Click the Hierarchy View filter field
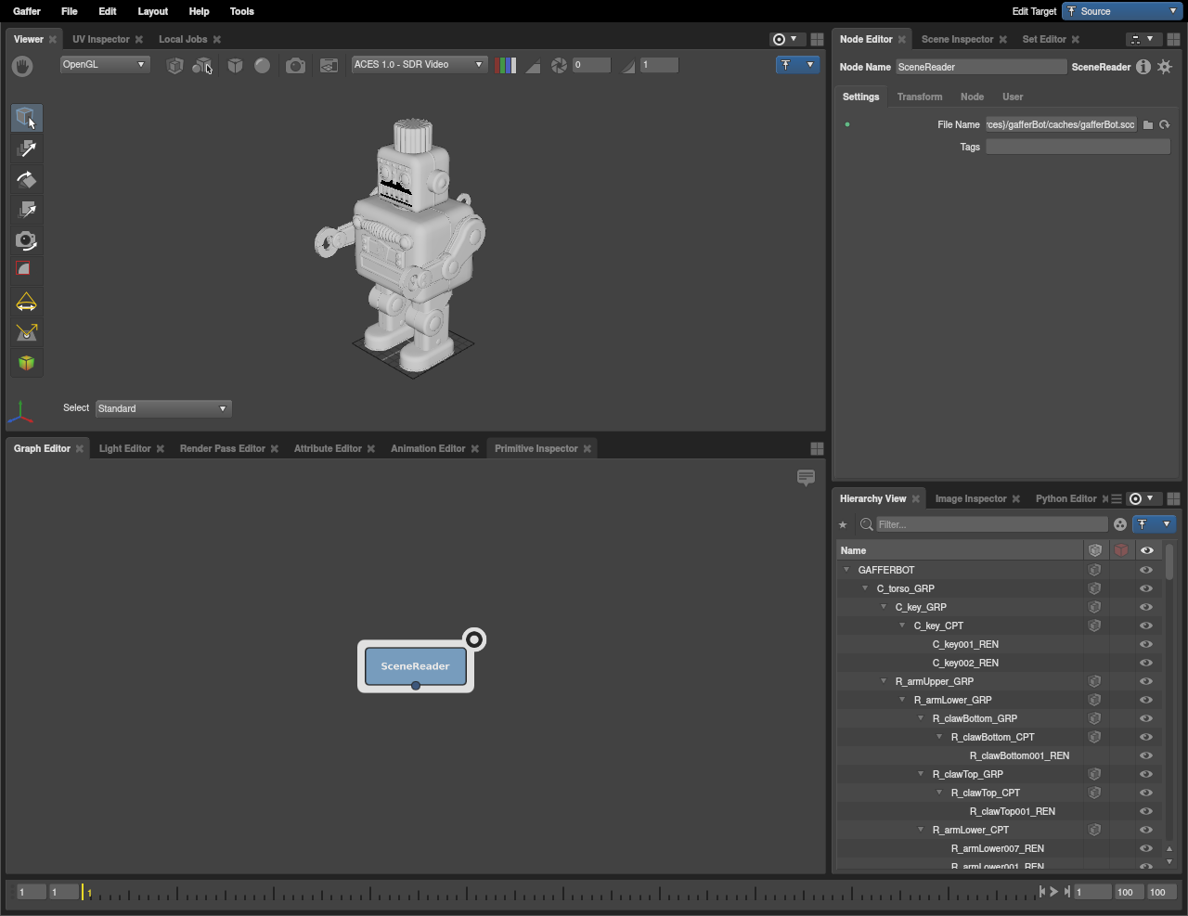 point(990,524)
